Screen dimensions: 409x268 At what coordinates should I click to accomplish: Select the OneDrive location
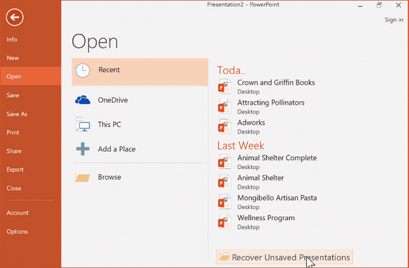point(140,100)
